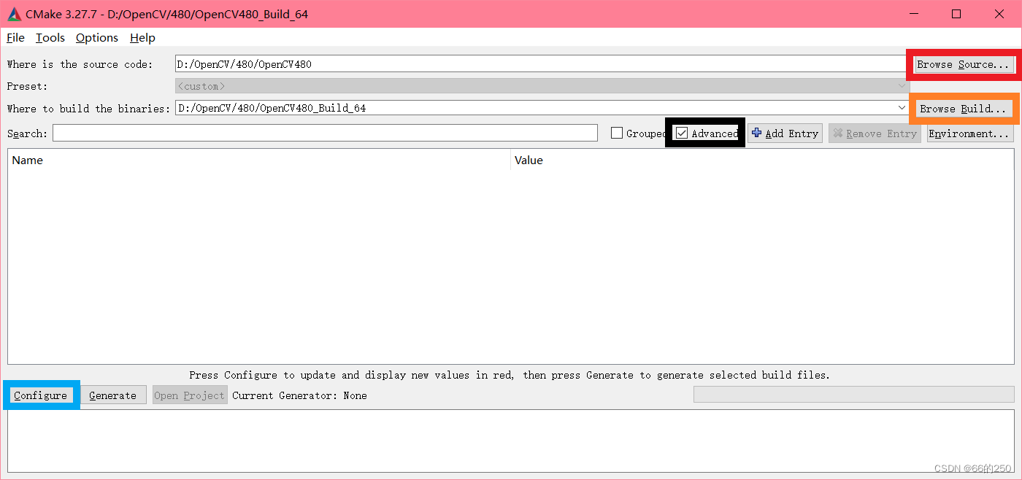Click the Environment button
The image size is (1022, 480).
coord(970,133)
